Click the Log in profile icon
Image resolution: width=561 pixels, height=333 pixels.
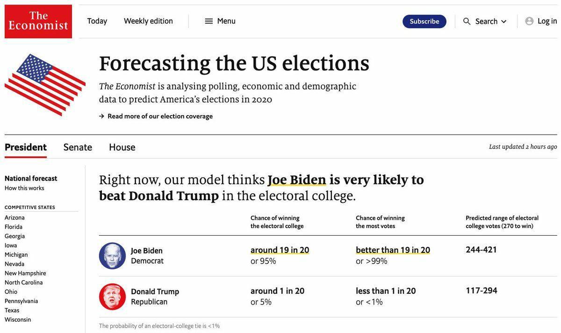pyautogui.click(x=529, y=21)
